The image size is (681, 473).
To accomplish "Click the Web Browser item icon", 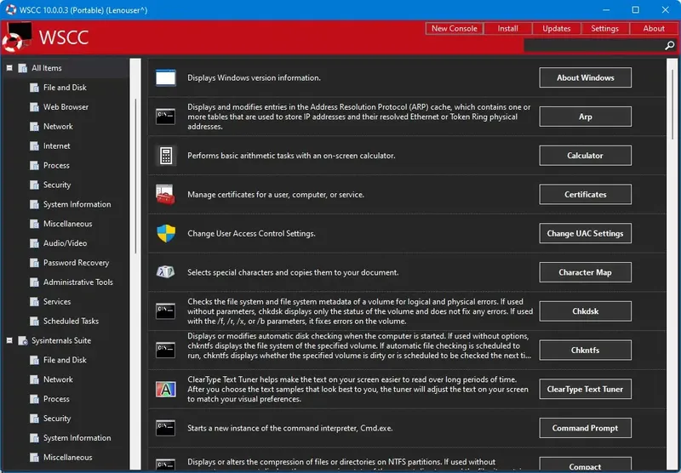I will 34,106.
